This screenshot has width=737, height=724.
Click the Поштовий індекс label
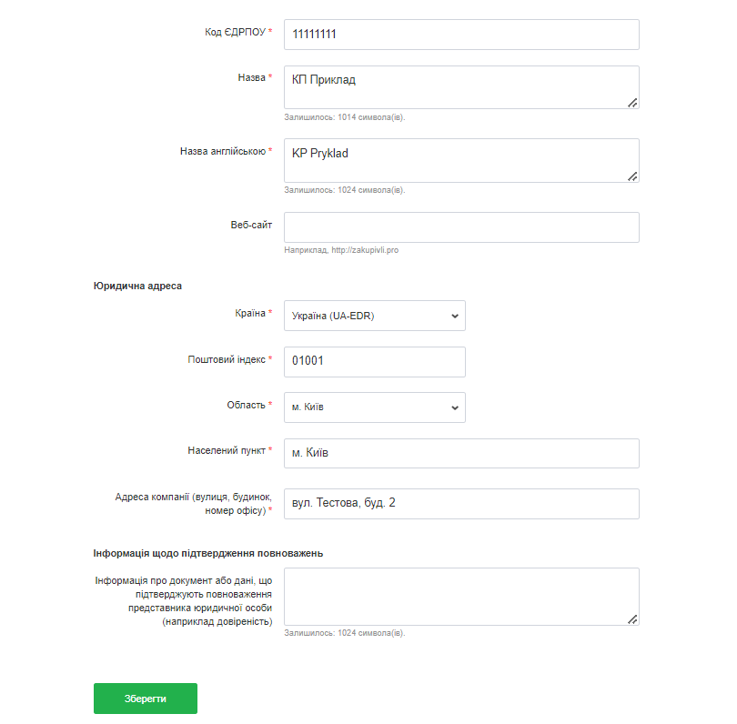(x=227, y=359)
